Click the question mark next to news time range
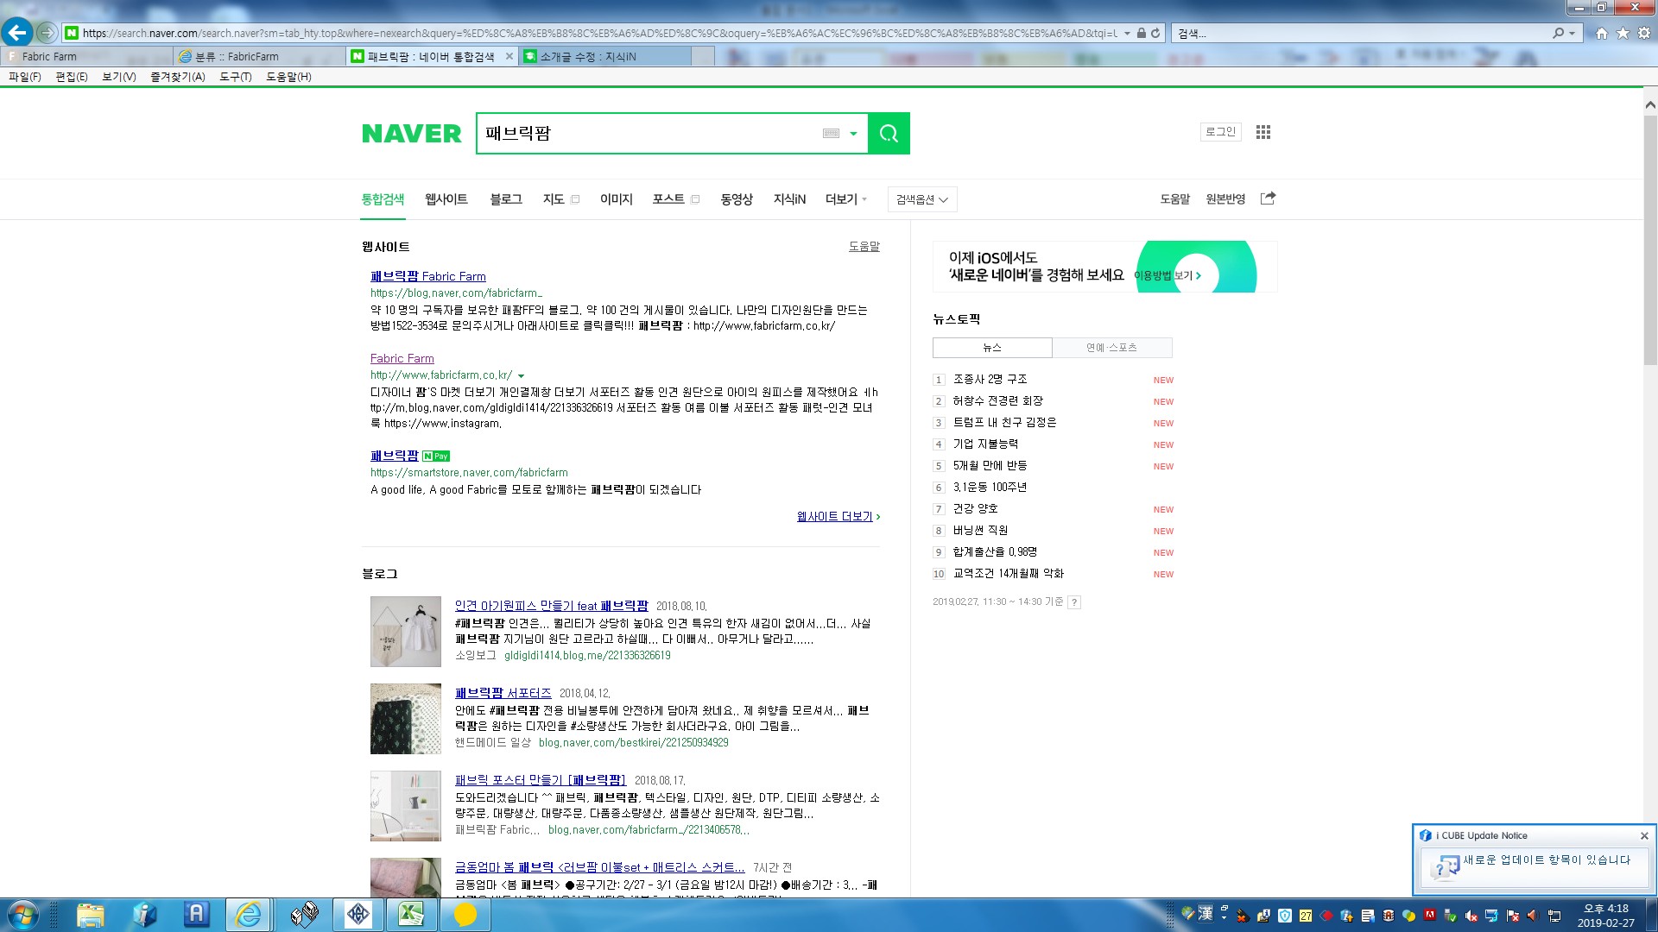The image size is (1658, 932). (x=1074, y=602)
